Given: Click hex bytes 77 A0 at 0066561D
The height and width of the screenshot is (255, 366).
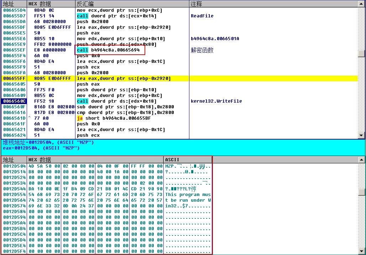Looking at the screenshot, I should tap(41, 118).
